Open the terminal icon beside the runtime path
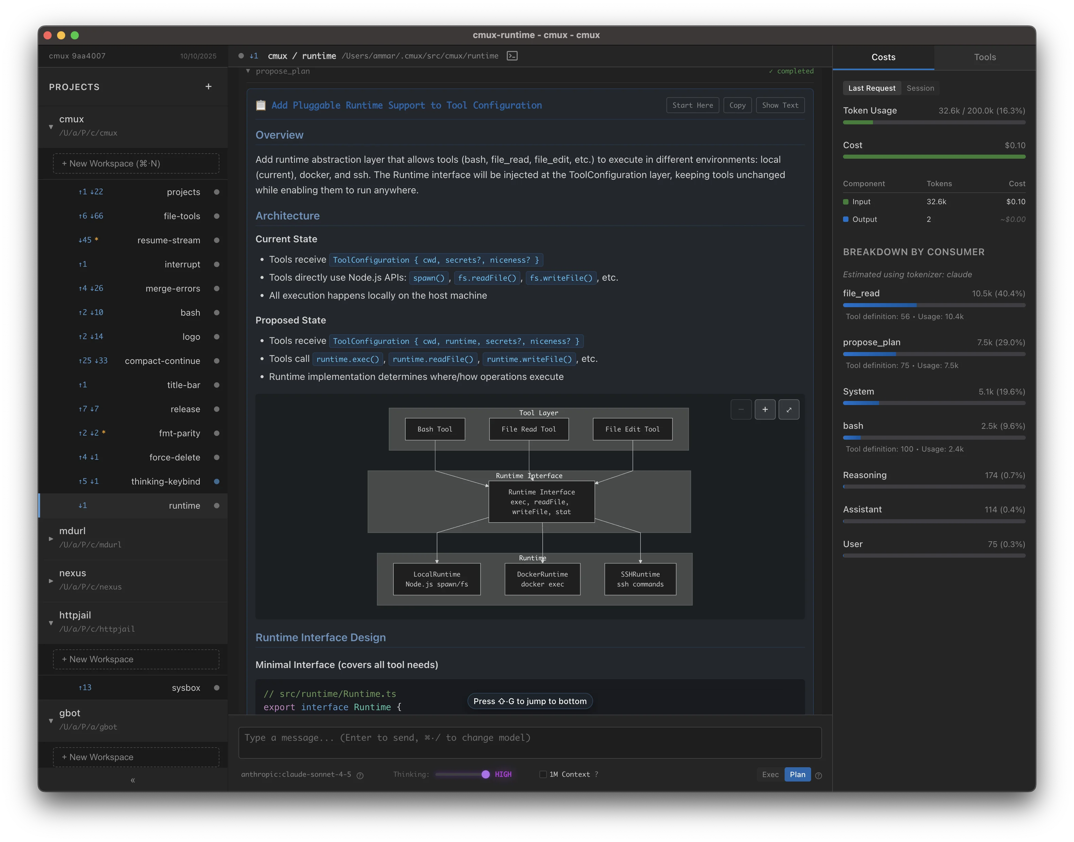 click(512, 56)
